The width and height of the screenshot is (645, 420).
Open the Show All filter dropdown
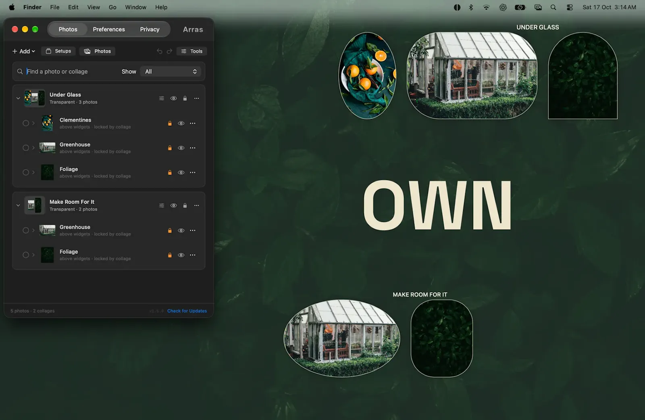[171, 71]
